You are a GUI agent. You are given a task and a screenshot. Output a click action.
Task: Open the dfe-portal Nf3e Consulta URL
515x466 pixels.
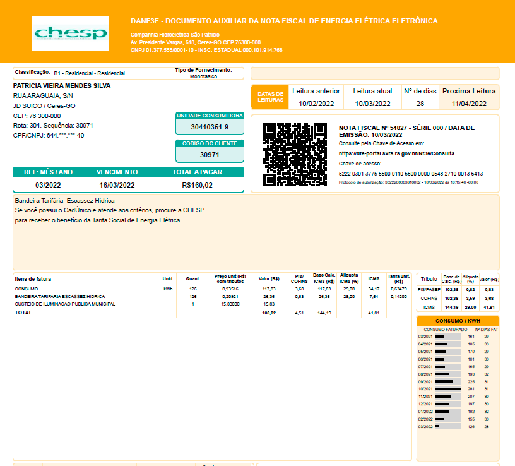tap(396, 153)
